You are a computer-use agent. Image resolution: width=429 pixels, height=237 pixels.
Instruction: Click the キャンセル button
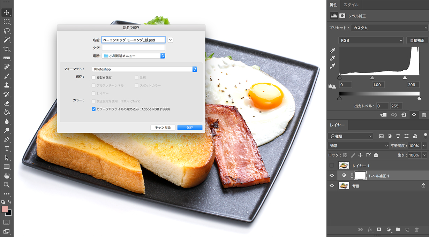pos(163,128)
